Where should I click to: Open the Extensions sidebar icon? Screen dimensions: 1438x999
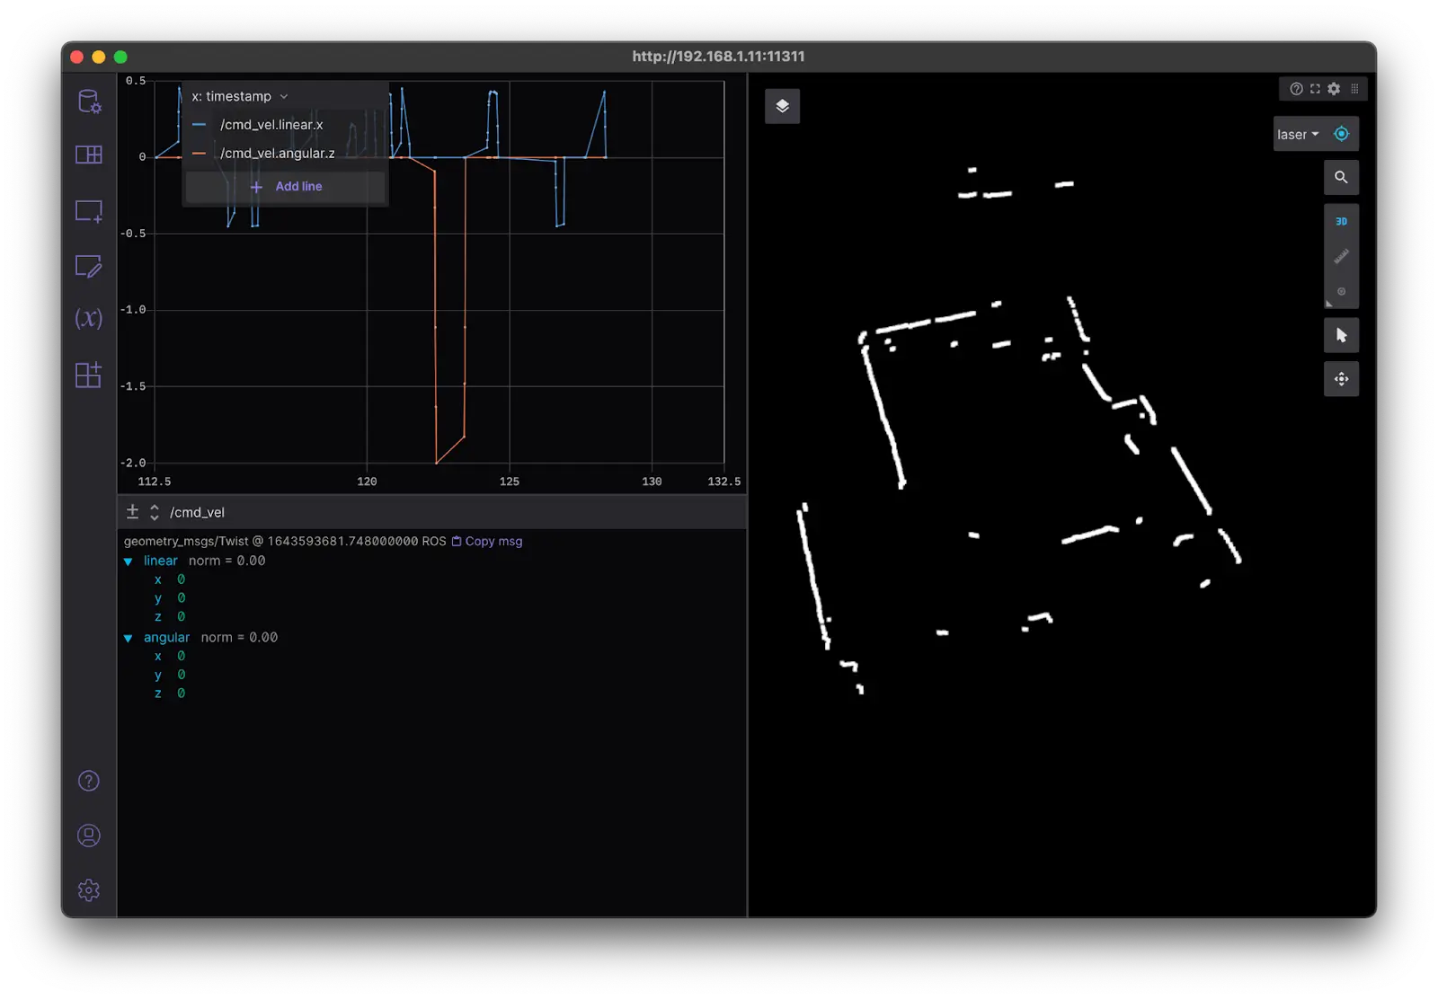pyautogui.click(x=89, y=375)
